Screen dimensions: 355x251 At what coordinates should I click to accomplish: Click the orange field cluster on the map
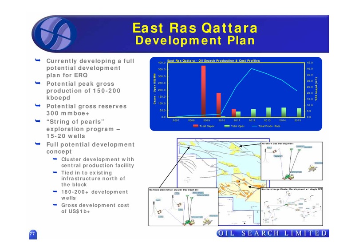pyautogui.click(x=238, y=186)
